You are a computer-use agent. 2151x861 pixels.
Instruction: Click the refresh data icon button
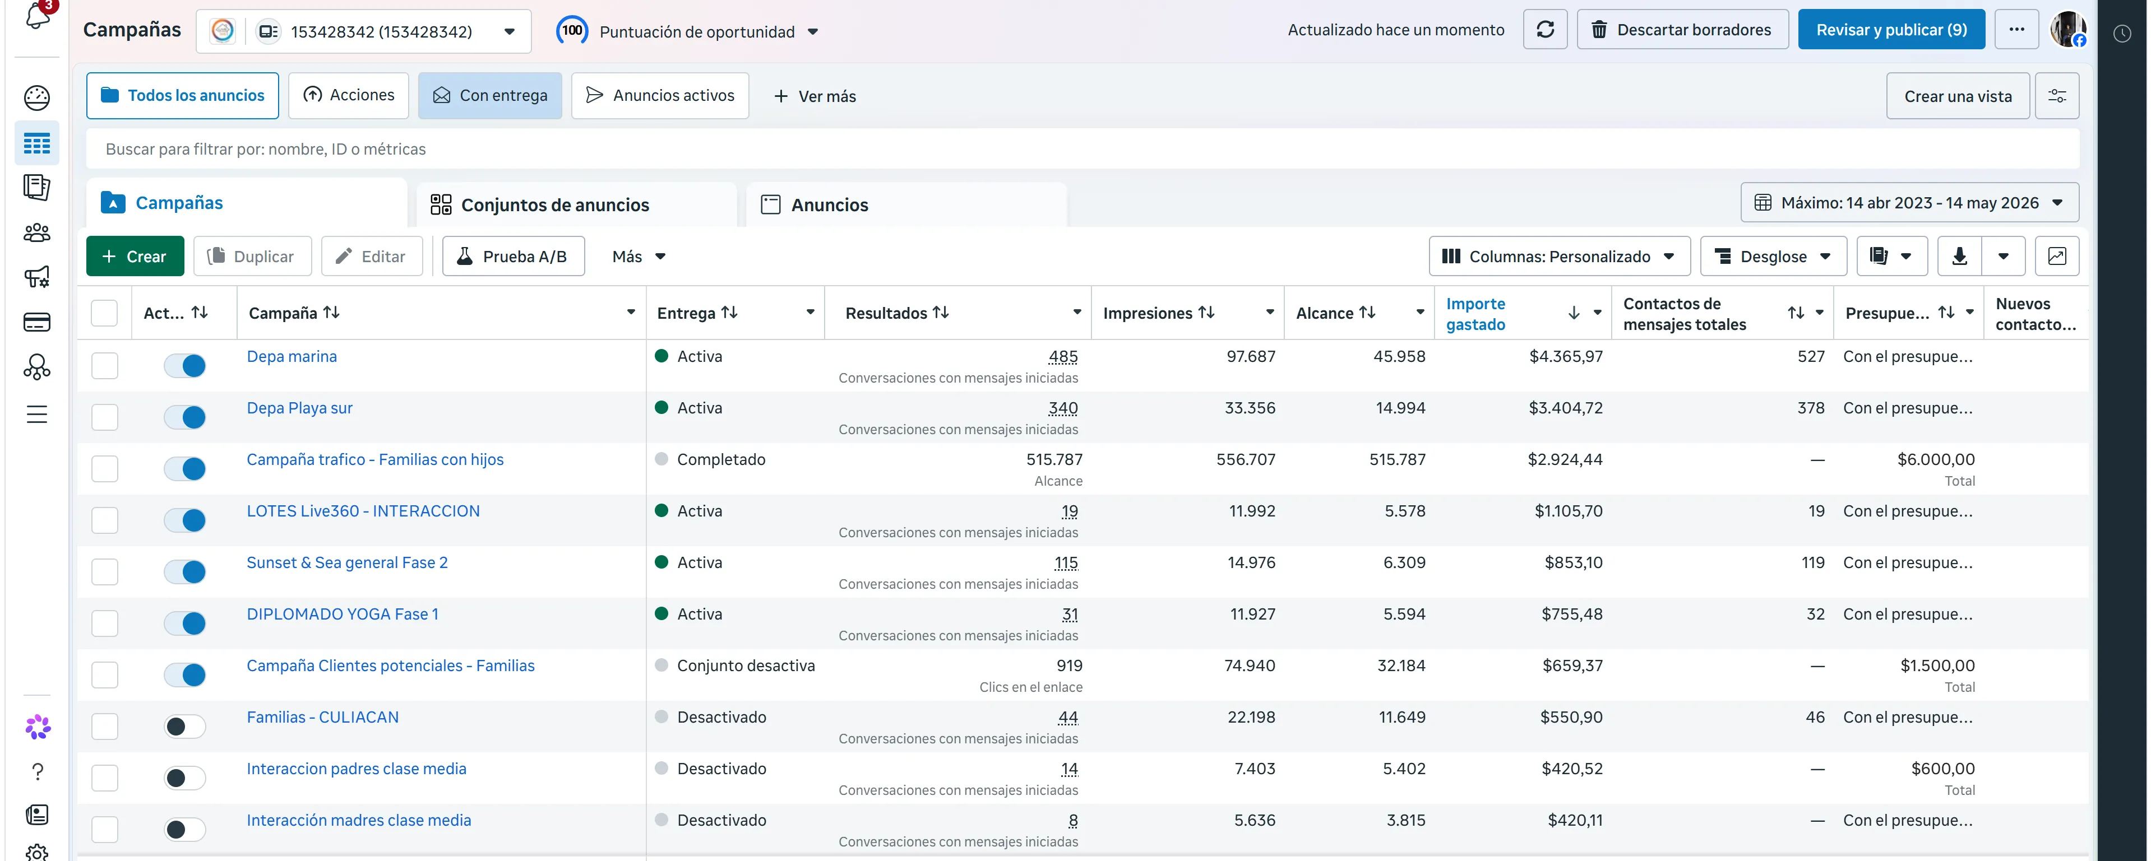[x=1545, y=30]
